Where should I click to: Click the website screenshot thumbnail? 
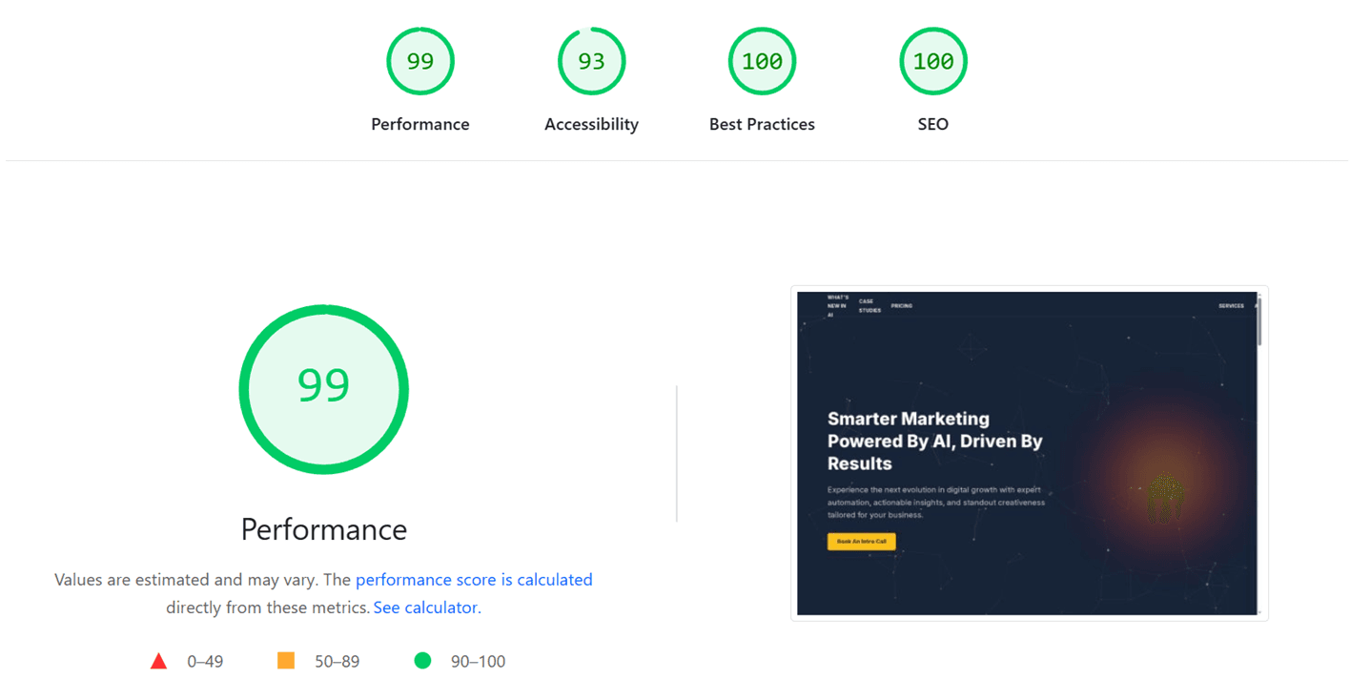coord(1030,453)
